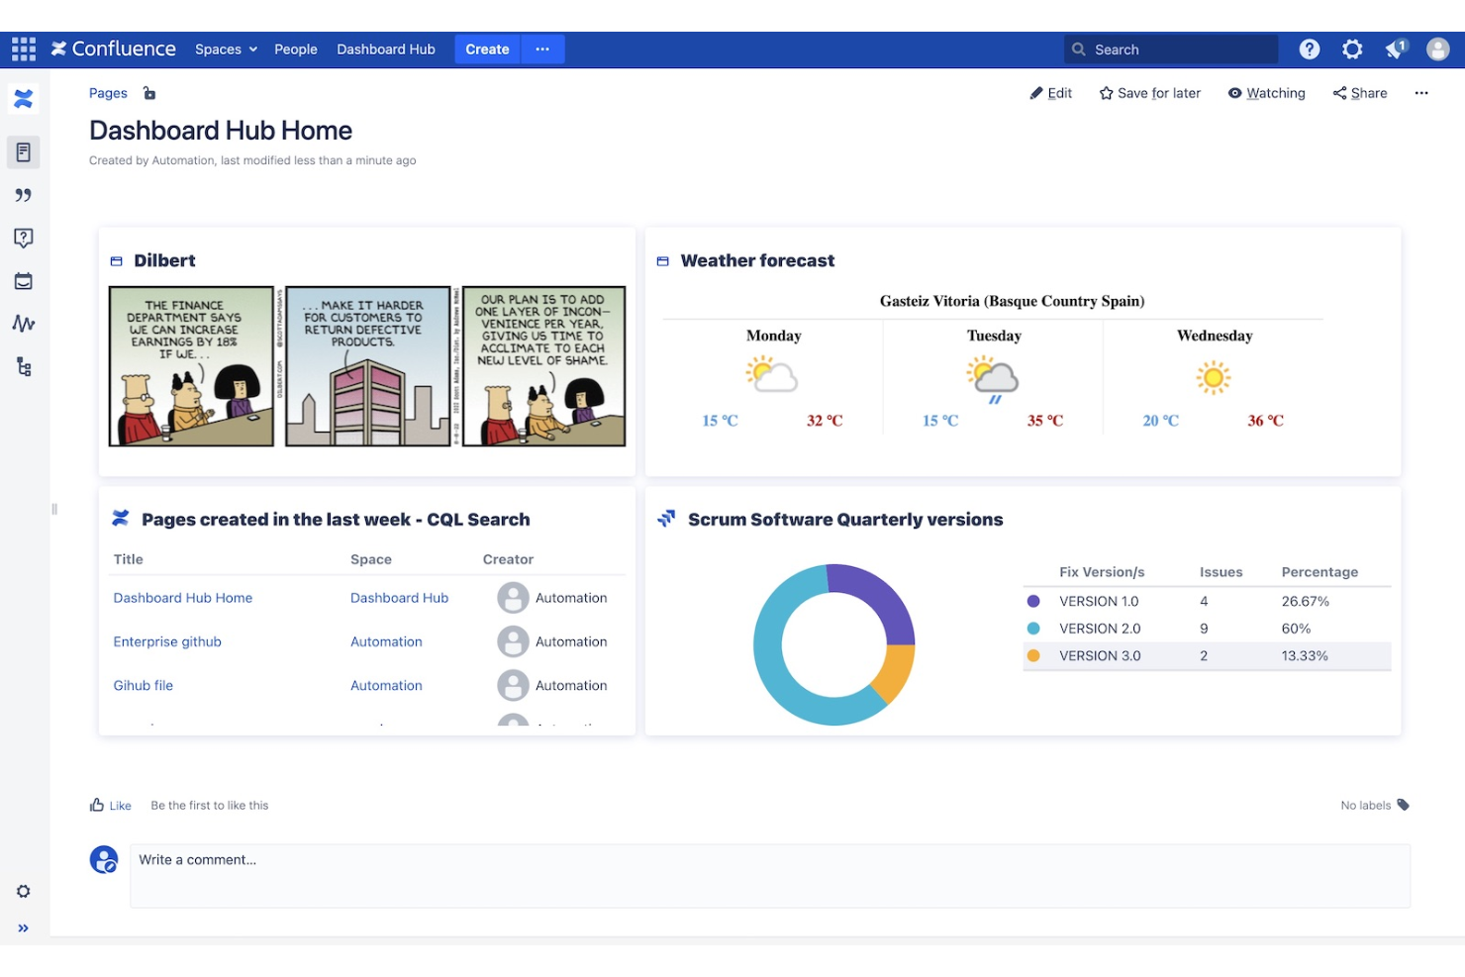Click the blue VERSION 2.0 color dot
Image resolution: width=1465 pixels, height=977 pixels.
pos(1033,629)
